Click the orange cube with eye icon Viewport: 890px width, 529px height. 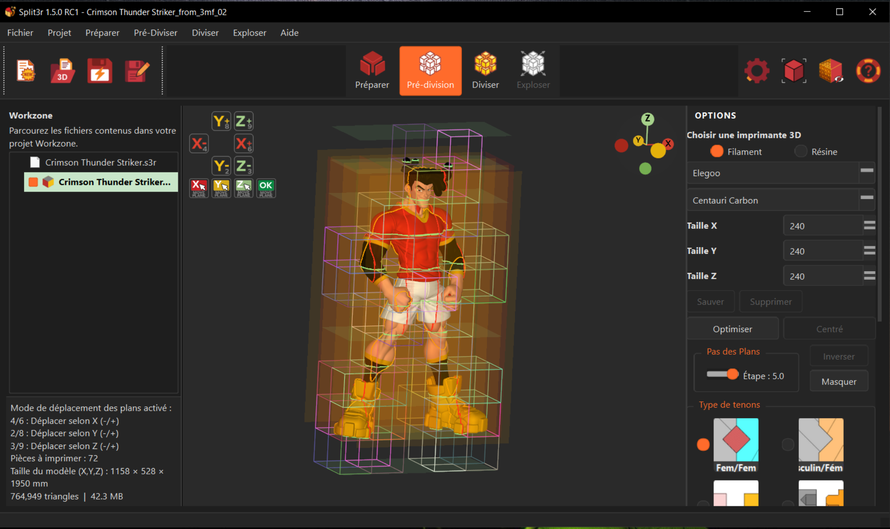coord(831,71)
